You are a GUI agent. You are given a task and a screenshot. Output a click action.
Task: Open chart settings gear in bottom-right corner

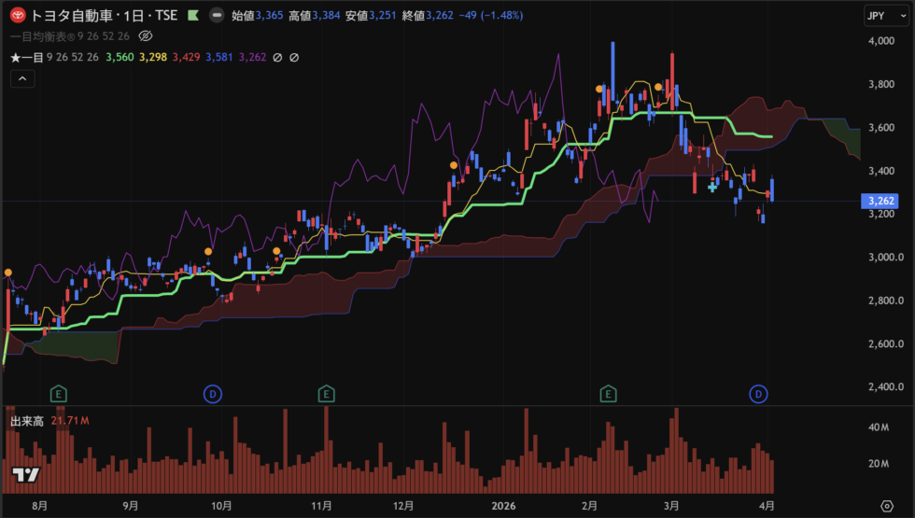point(885,505)
